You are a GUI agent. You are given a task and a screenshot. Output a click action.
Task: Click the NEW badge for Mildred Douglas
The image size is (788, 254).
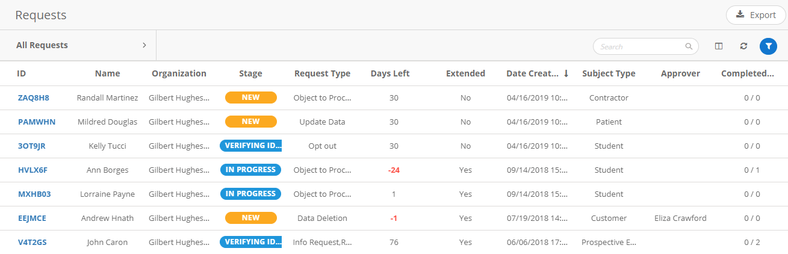(251, 122)
